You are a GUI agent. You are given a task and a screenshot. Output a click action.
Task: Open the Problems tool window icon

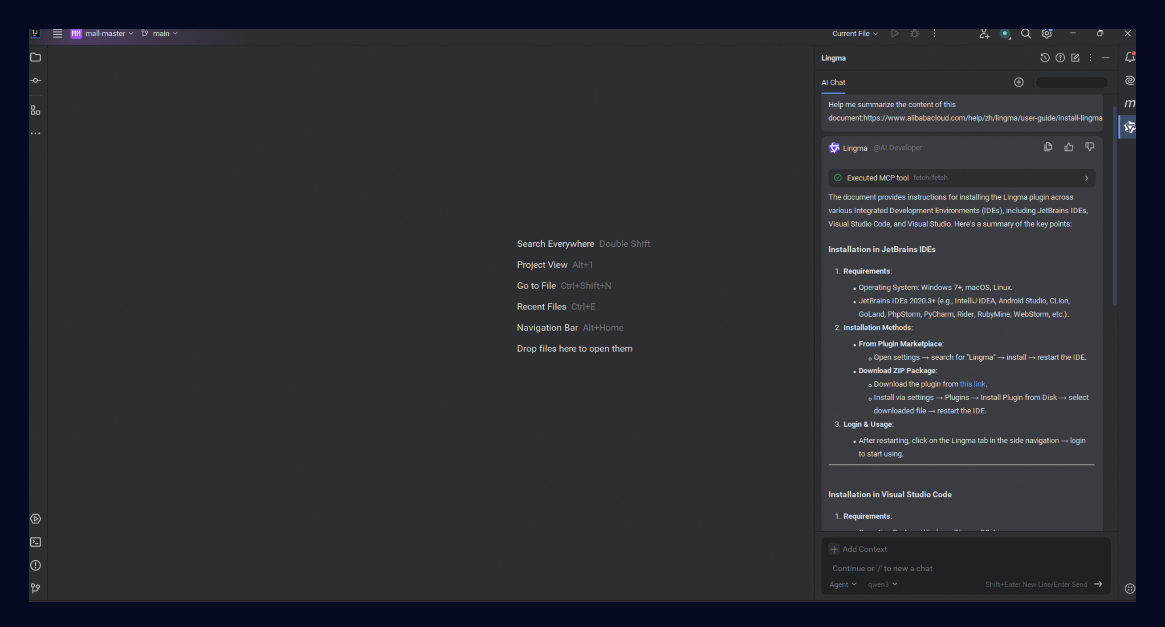[x=35, y=566]
